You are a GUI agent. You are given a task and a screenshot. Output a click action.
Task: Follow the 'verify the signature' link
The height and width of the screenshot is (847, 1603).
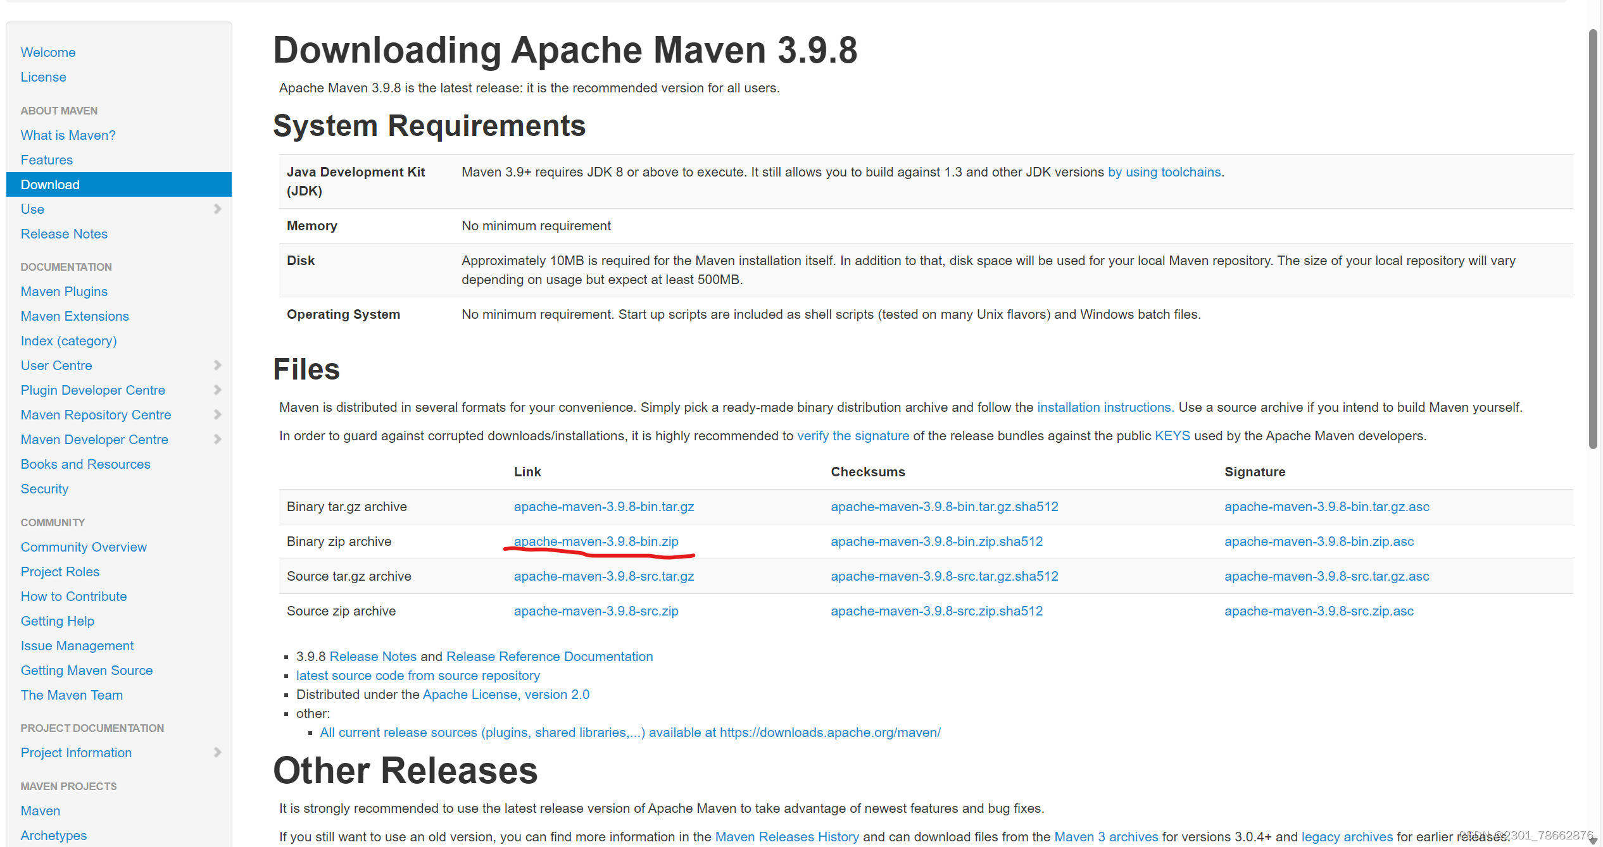pos(853,436)
